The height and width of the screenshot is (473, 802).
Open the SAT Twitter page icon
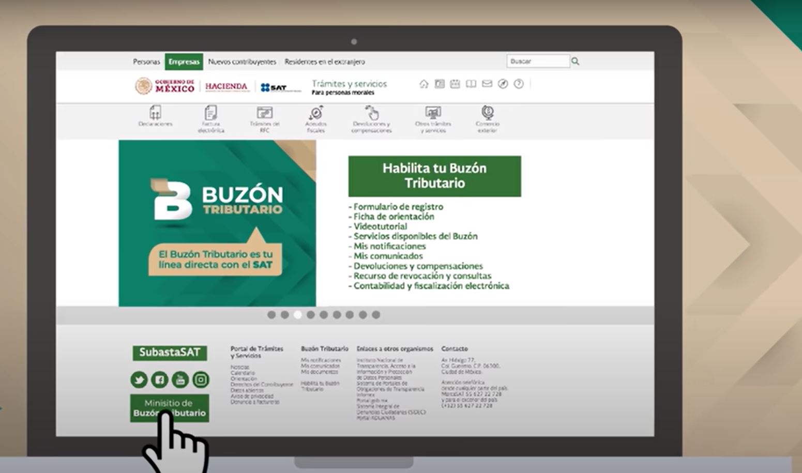139,380
